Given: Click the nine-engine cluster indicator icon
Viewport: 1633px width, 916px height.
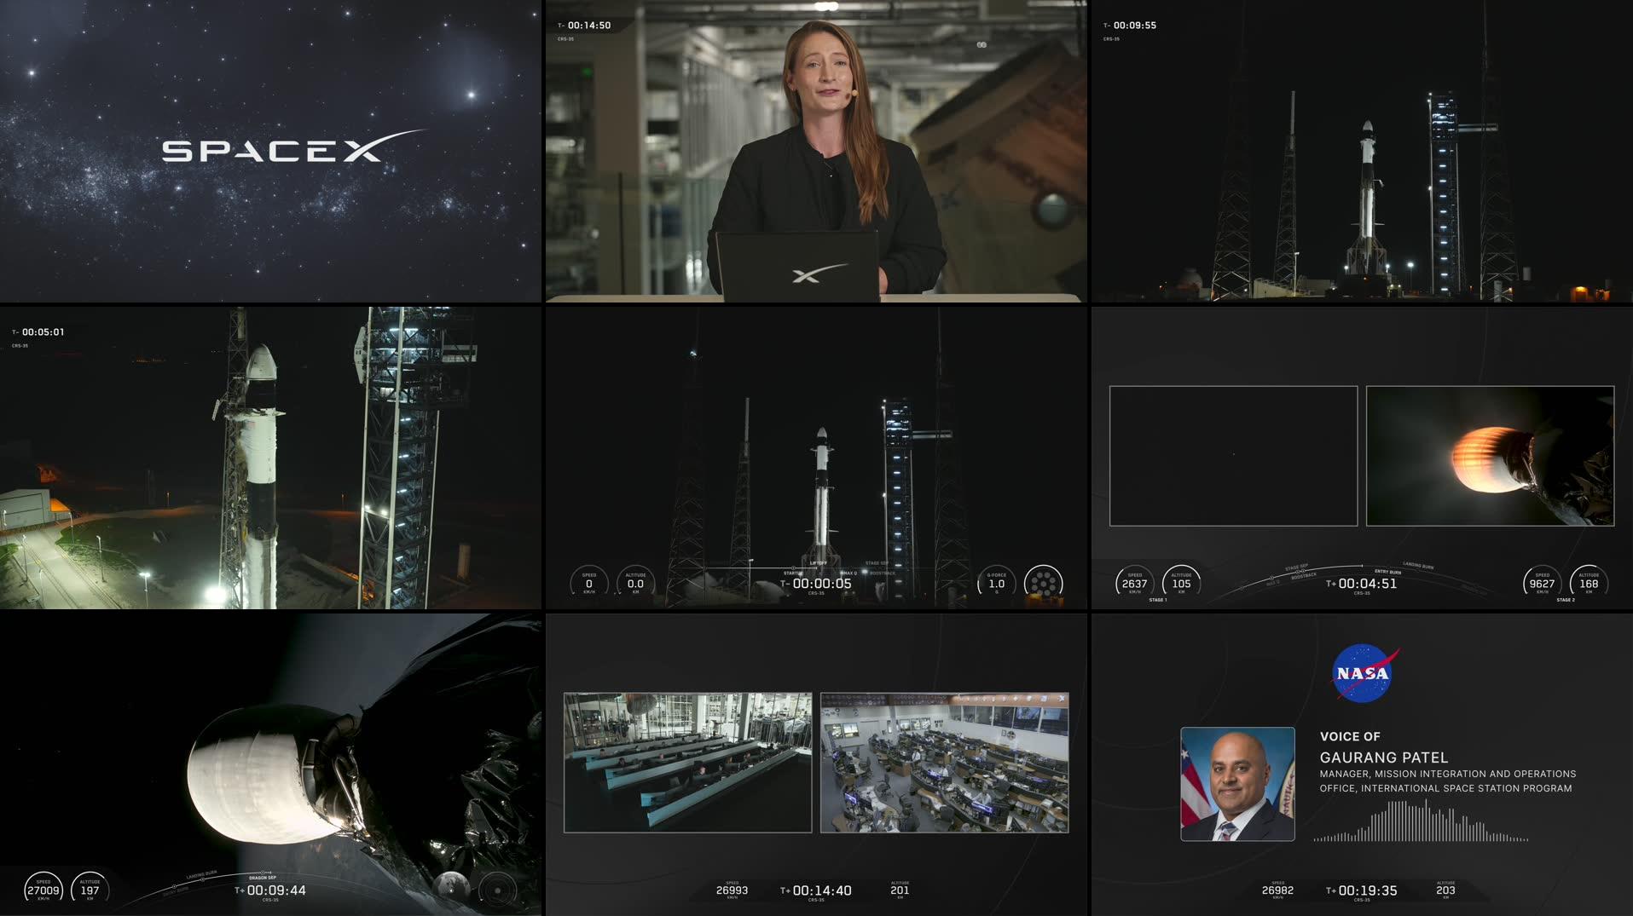Looking at the screenshot, I should [1043, 584].
